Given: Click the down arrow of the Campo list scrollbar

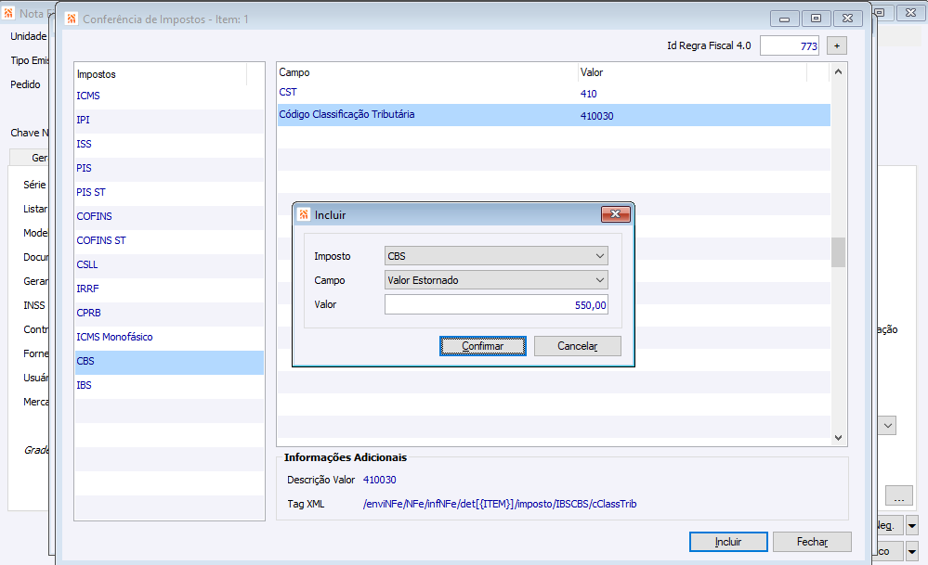Looking at the screenshot, I should 838,437.
